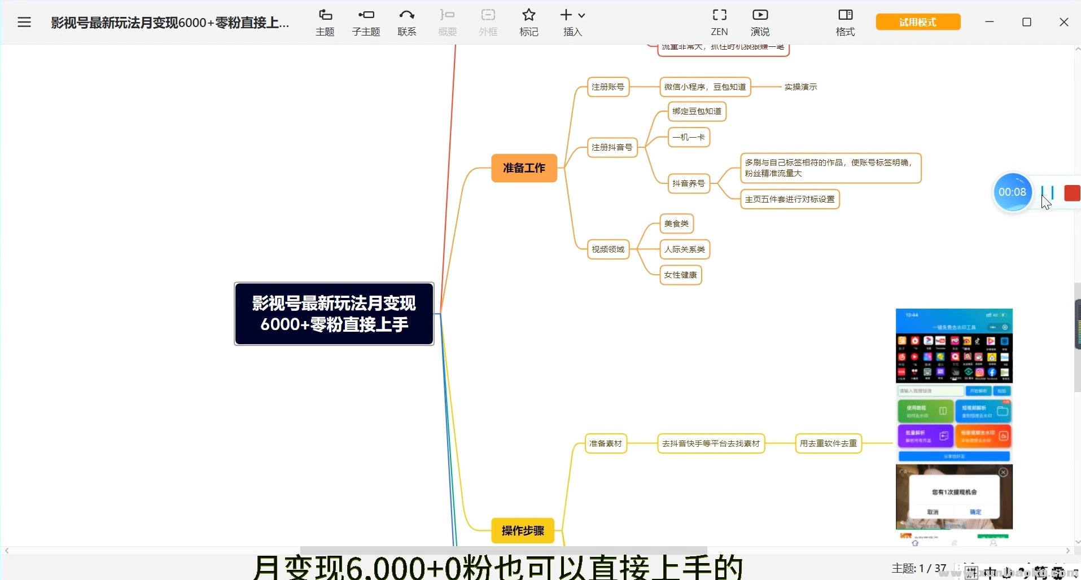Expand the 注册抖音号 node children
Image resolution: width=1081 pixels, height=580 pixels.
click(612, 147)
